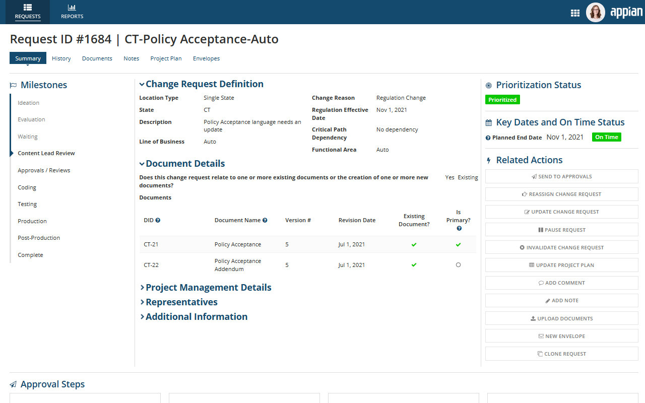Switch to the Project Plan tab
Screen dimensions: 645x403
(166, 58)
